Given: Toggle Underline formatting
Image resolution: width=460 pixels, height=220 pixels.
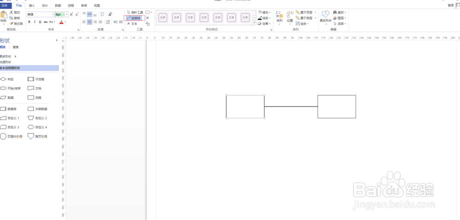Looking at the screenshot, I should [x=40, y=22].
